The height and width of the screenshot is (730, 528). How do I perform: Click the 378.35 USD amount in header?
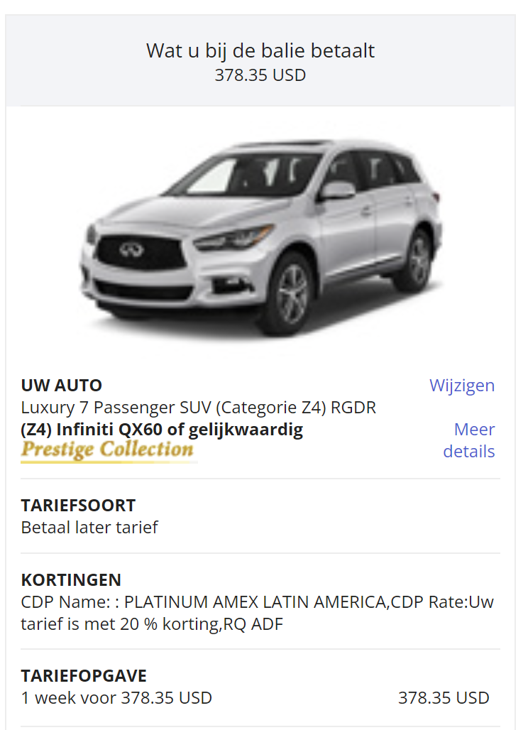point(260,75)
